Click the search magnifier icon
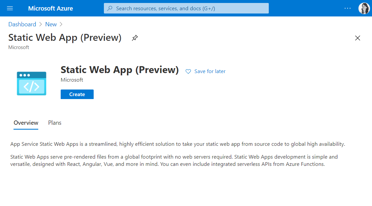 110,8
